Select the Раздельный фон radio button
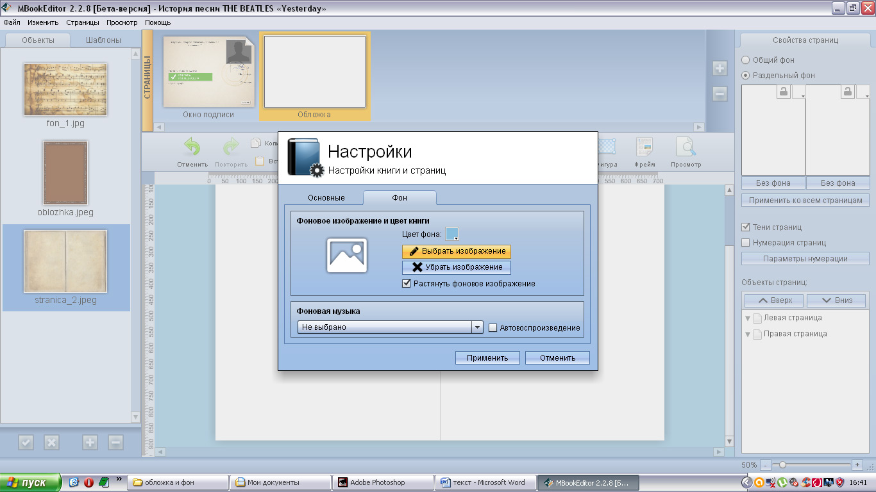Screen dimensions: 876x492 tap(745, 75)
